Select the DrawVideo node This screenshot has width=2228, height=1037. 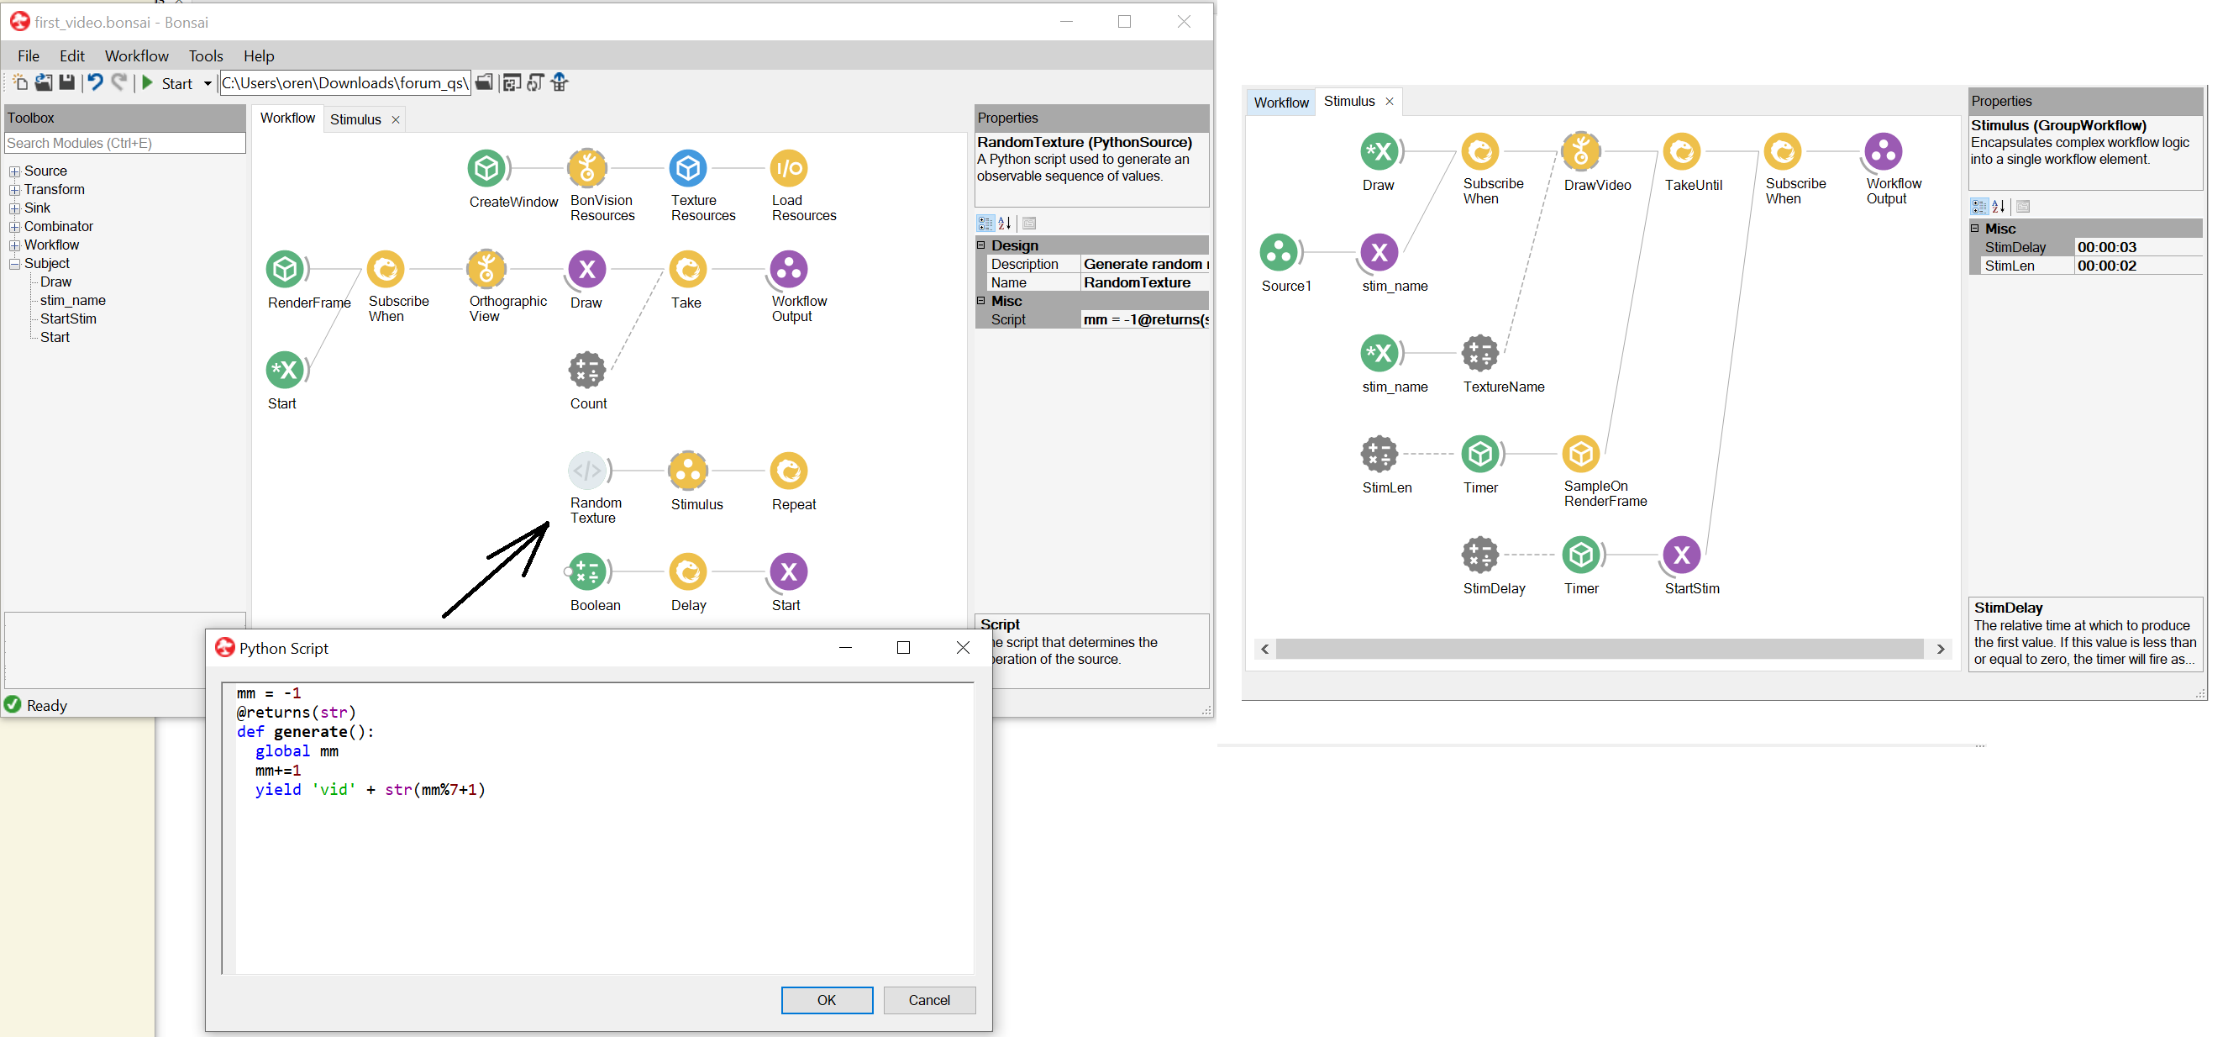coord(1580,150)
